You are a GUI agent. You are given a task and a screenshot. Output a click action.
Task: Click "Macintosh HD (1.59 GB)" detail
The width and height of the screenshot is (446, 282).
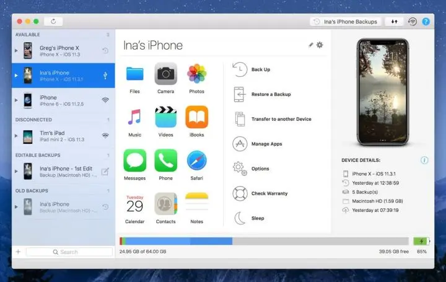(377, 201)
